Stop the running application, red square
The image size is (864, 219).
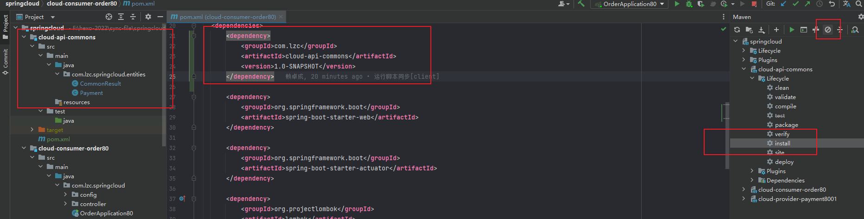coord(754,4)
